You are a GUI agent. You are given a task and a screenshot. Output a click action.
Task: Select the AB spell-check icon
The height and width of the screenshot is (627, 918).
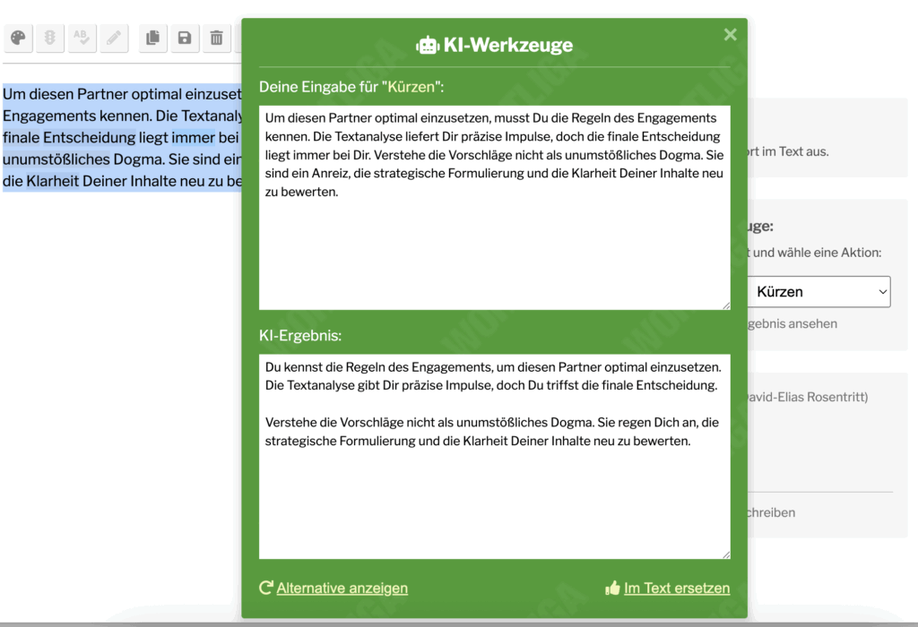click(82, 39)
